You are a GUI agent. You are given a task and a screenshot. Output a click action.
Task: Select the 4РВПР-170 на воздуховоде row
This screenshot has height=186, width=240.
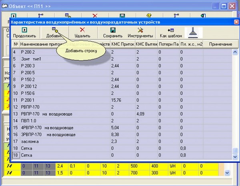click(122, 128)
